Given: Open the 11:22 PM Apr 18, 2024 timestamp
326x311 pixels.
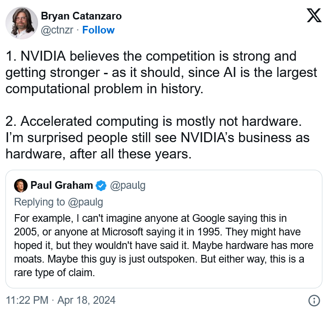Looking at the screenshot, I should [x=61, y=300].
